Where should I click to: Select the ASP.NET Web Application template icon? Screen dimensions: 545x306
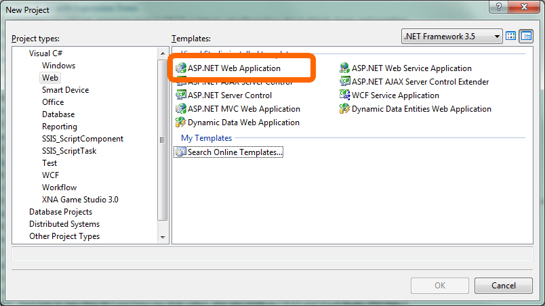[x=181, y=68]
